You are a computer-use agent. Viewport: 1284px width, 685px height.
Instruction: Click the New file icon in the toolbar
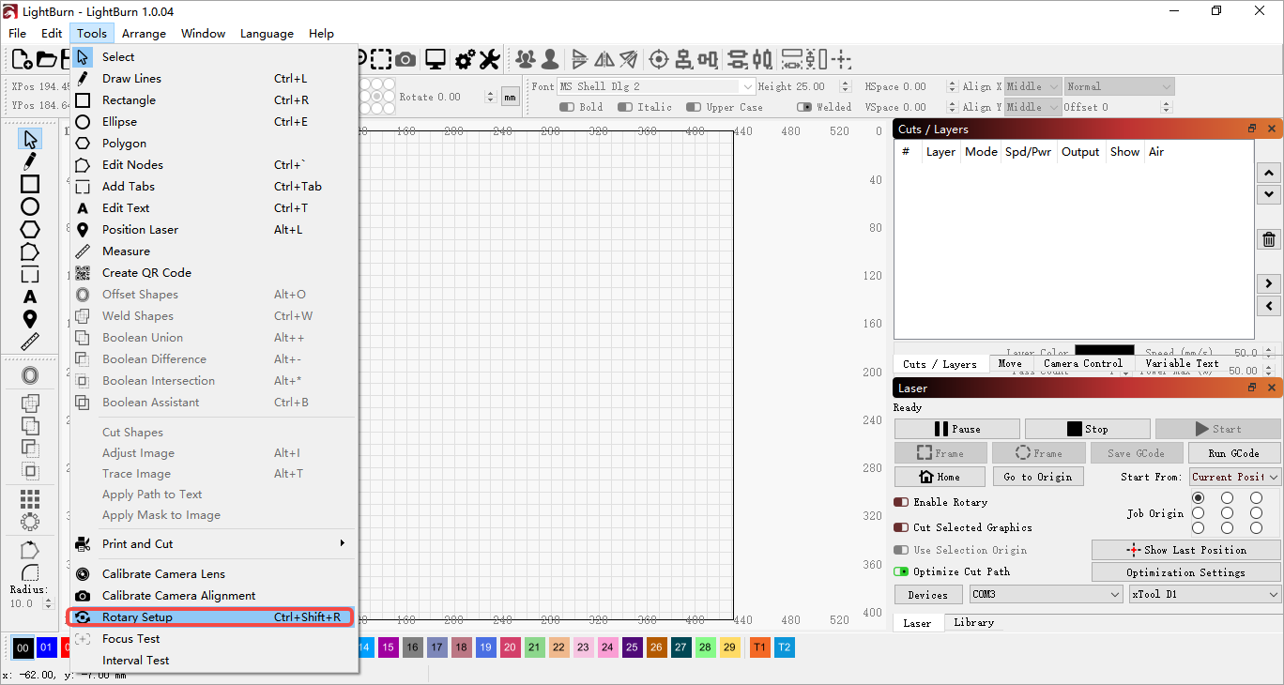[21, 59]
